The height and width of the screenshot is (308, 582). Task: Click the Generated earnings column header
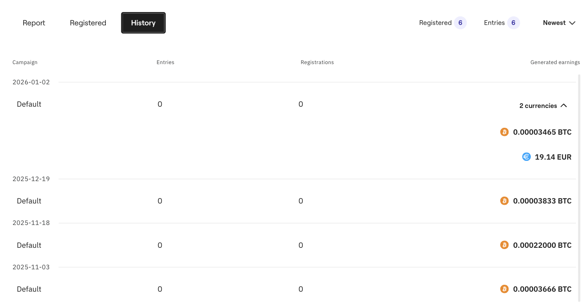(555, 62)
